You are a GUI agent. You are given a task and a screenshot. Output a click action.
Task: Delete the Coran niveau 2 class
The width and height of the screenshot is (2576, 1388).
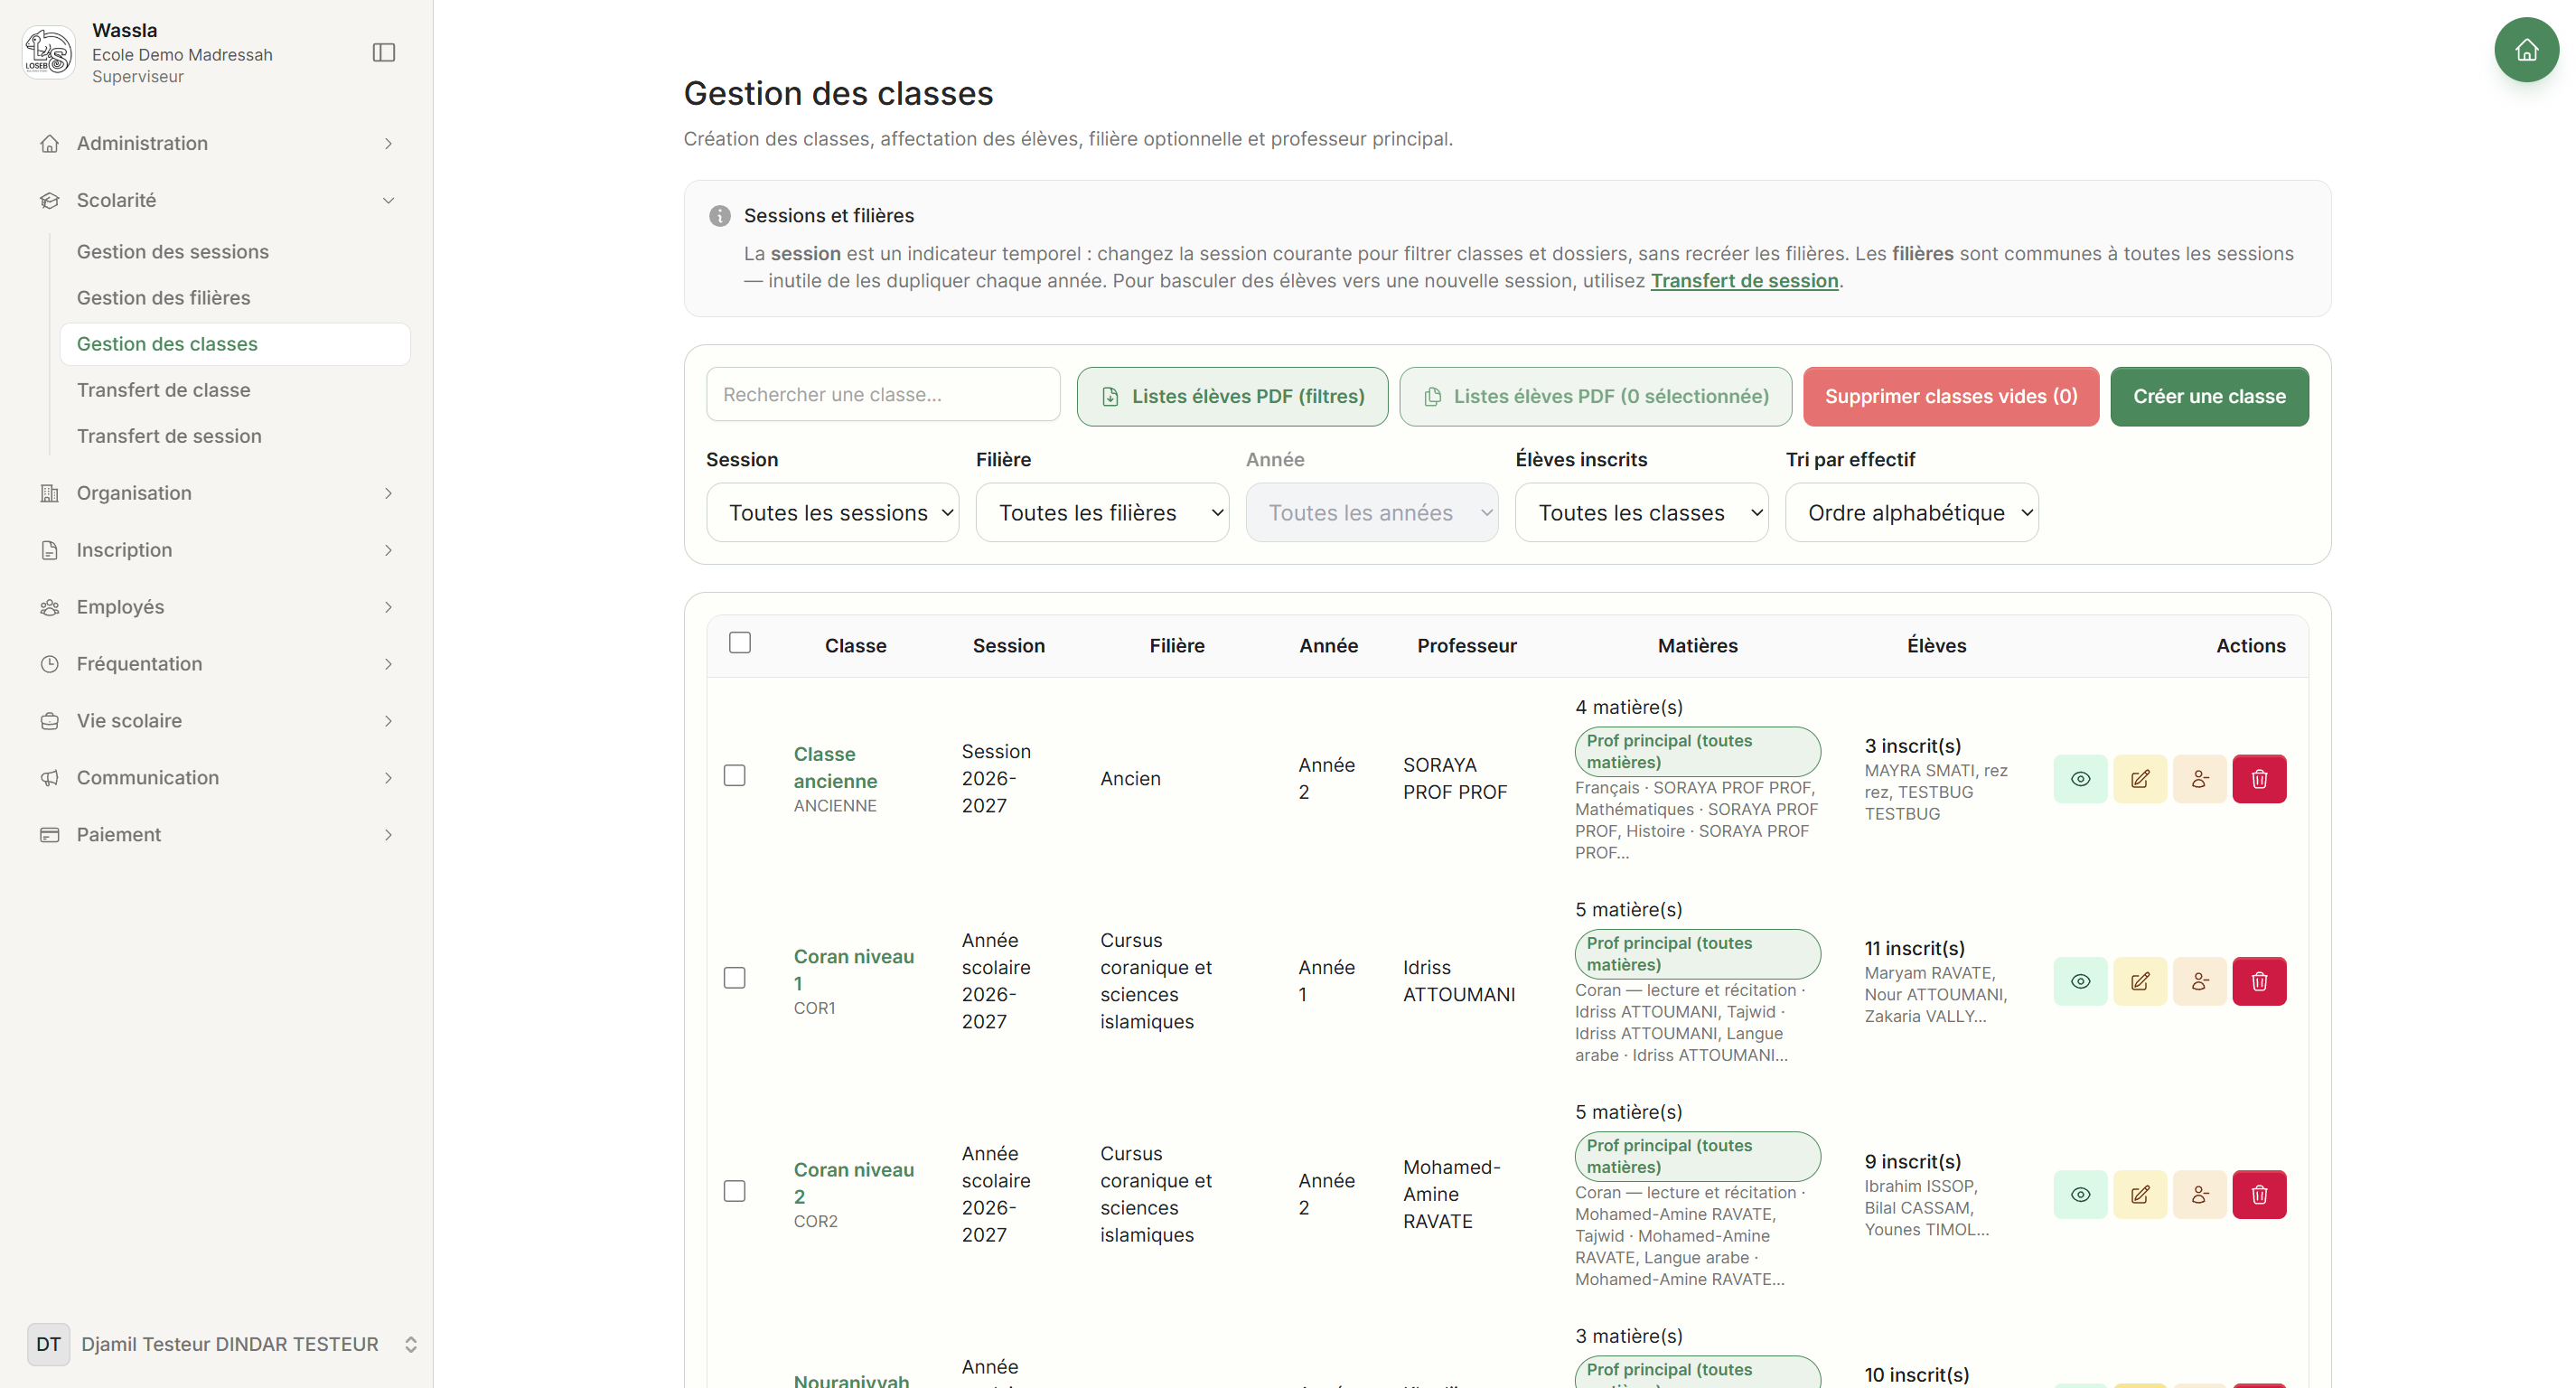(2259, 1194)
